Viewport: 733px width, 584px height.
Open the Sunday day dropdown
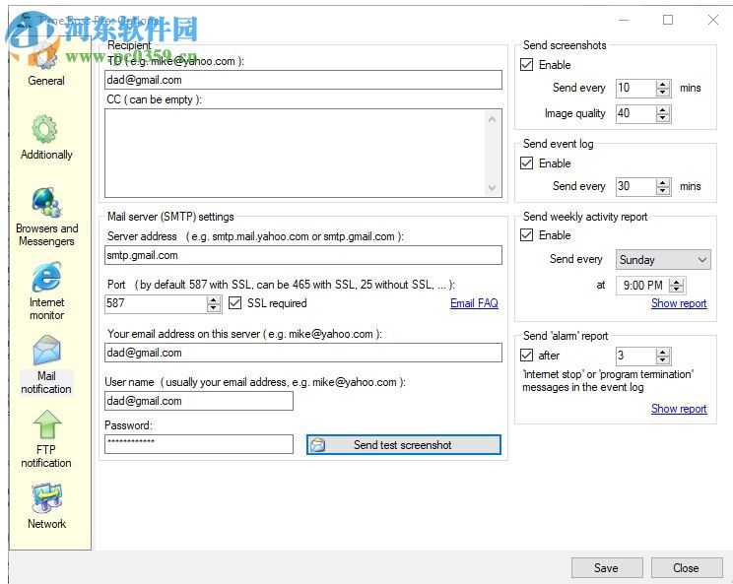[663, 260]
